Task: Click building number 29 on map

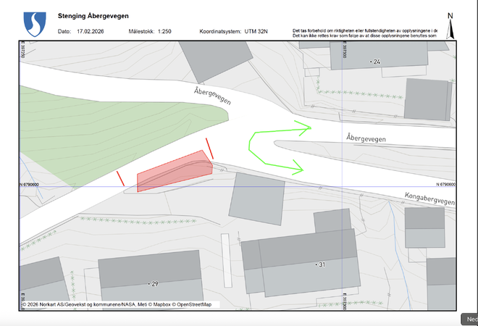Action: [x=153, y=283]
